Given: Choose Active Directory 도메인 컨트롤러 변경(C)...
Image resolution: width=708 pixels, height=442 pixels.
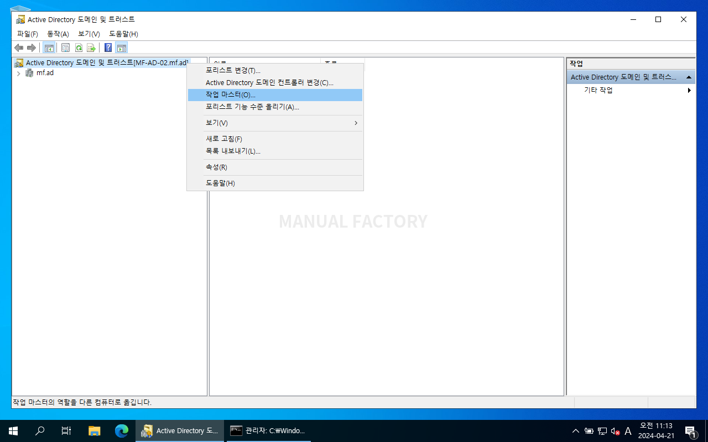Looking at the screenshot, I should click(275, 82).
